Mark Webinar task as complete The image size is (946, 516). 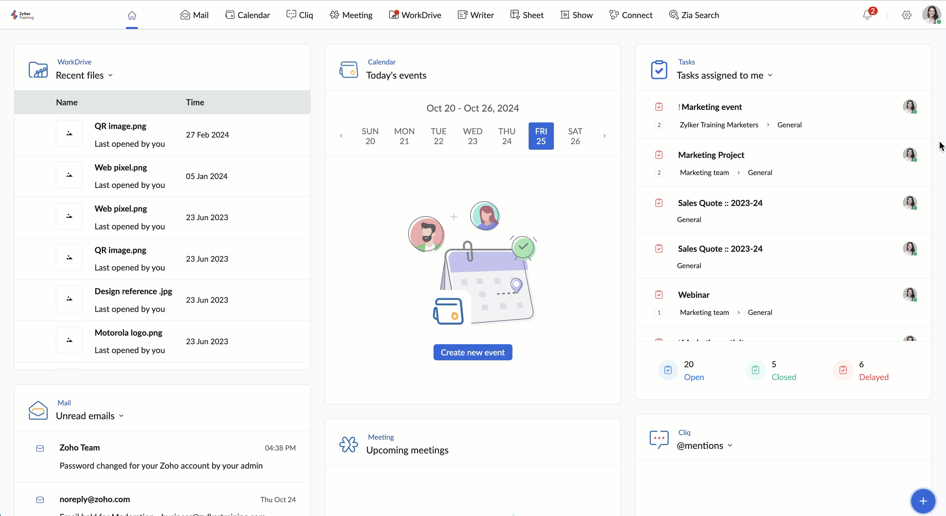click(659, 295)
